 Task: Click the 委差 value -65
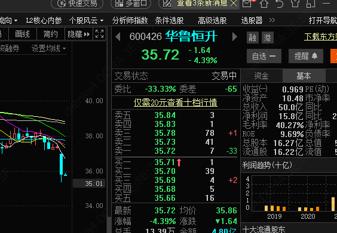[x=231, y=89]
